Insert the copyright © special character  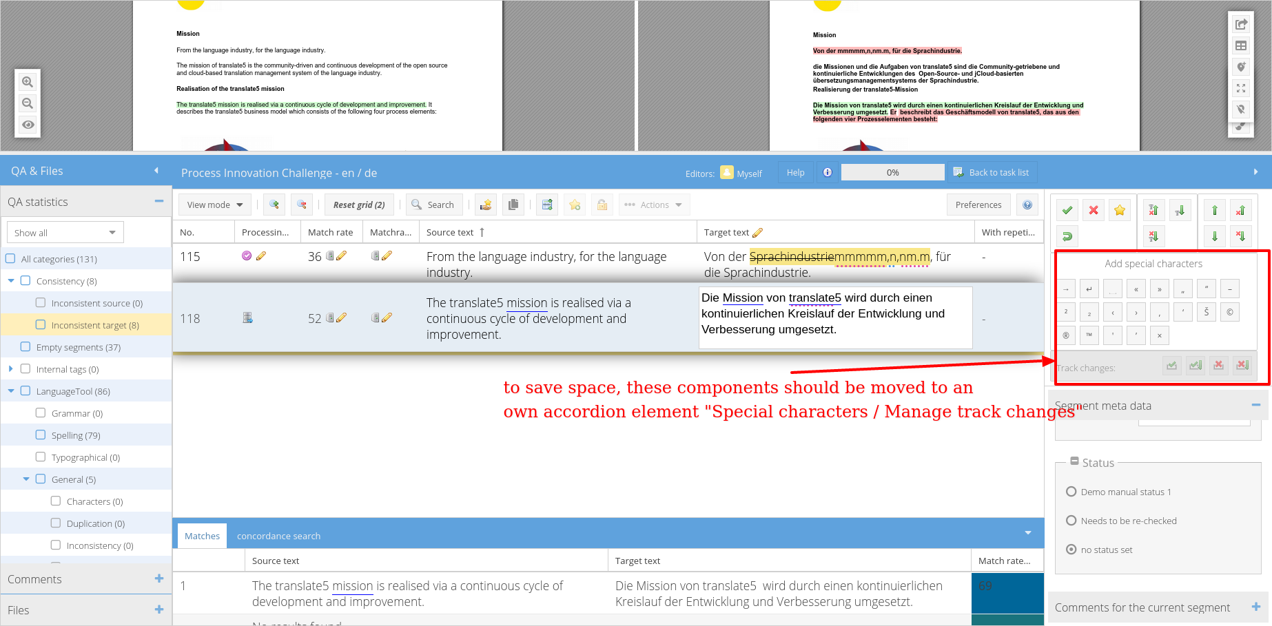(1230, 313)
